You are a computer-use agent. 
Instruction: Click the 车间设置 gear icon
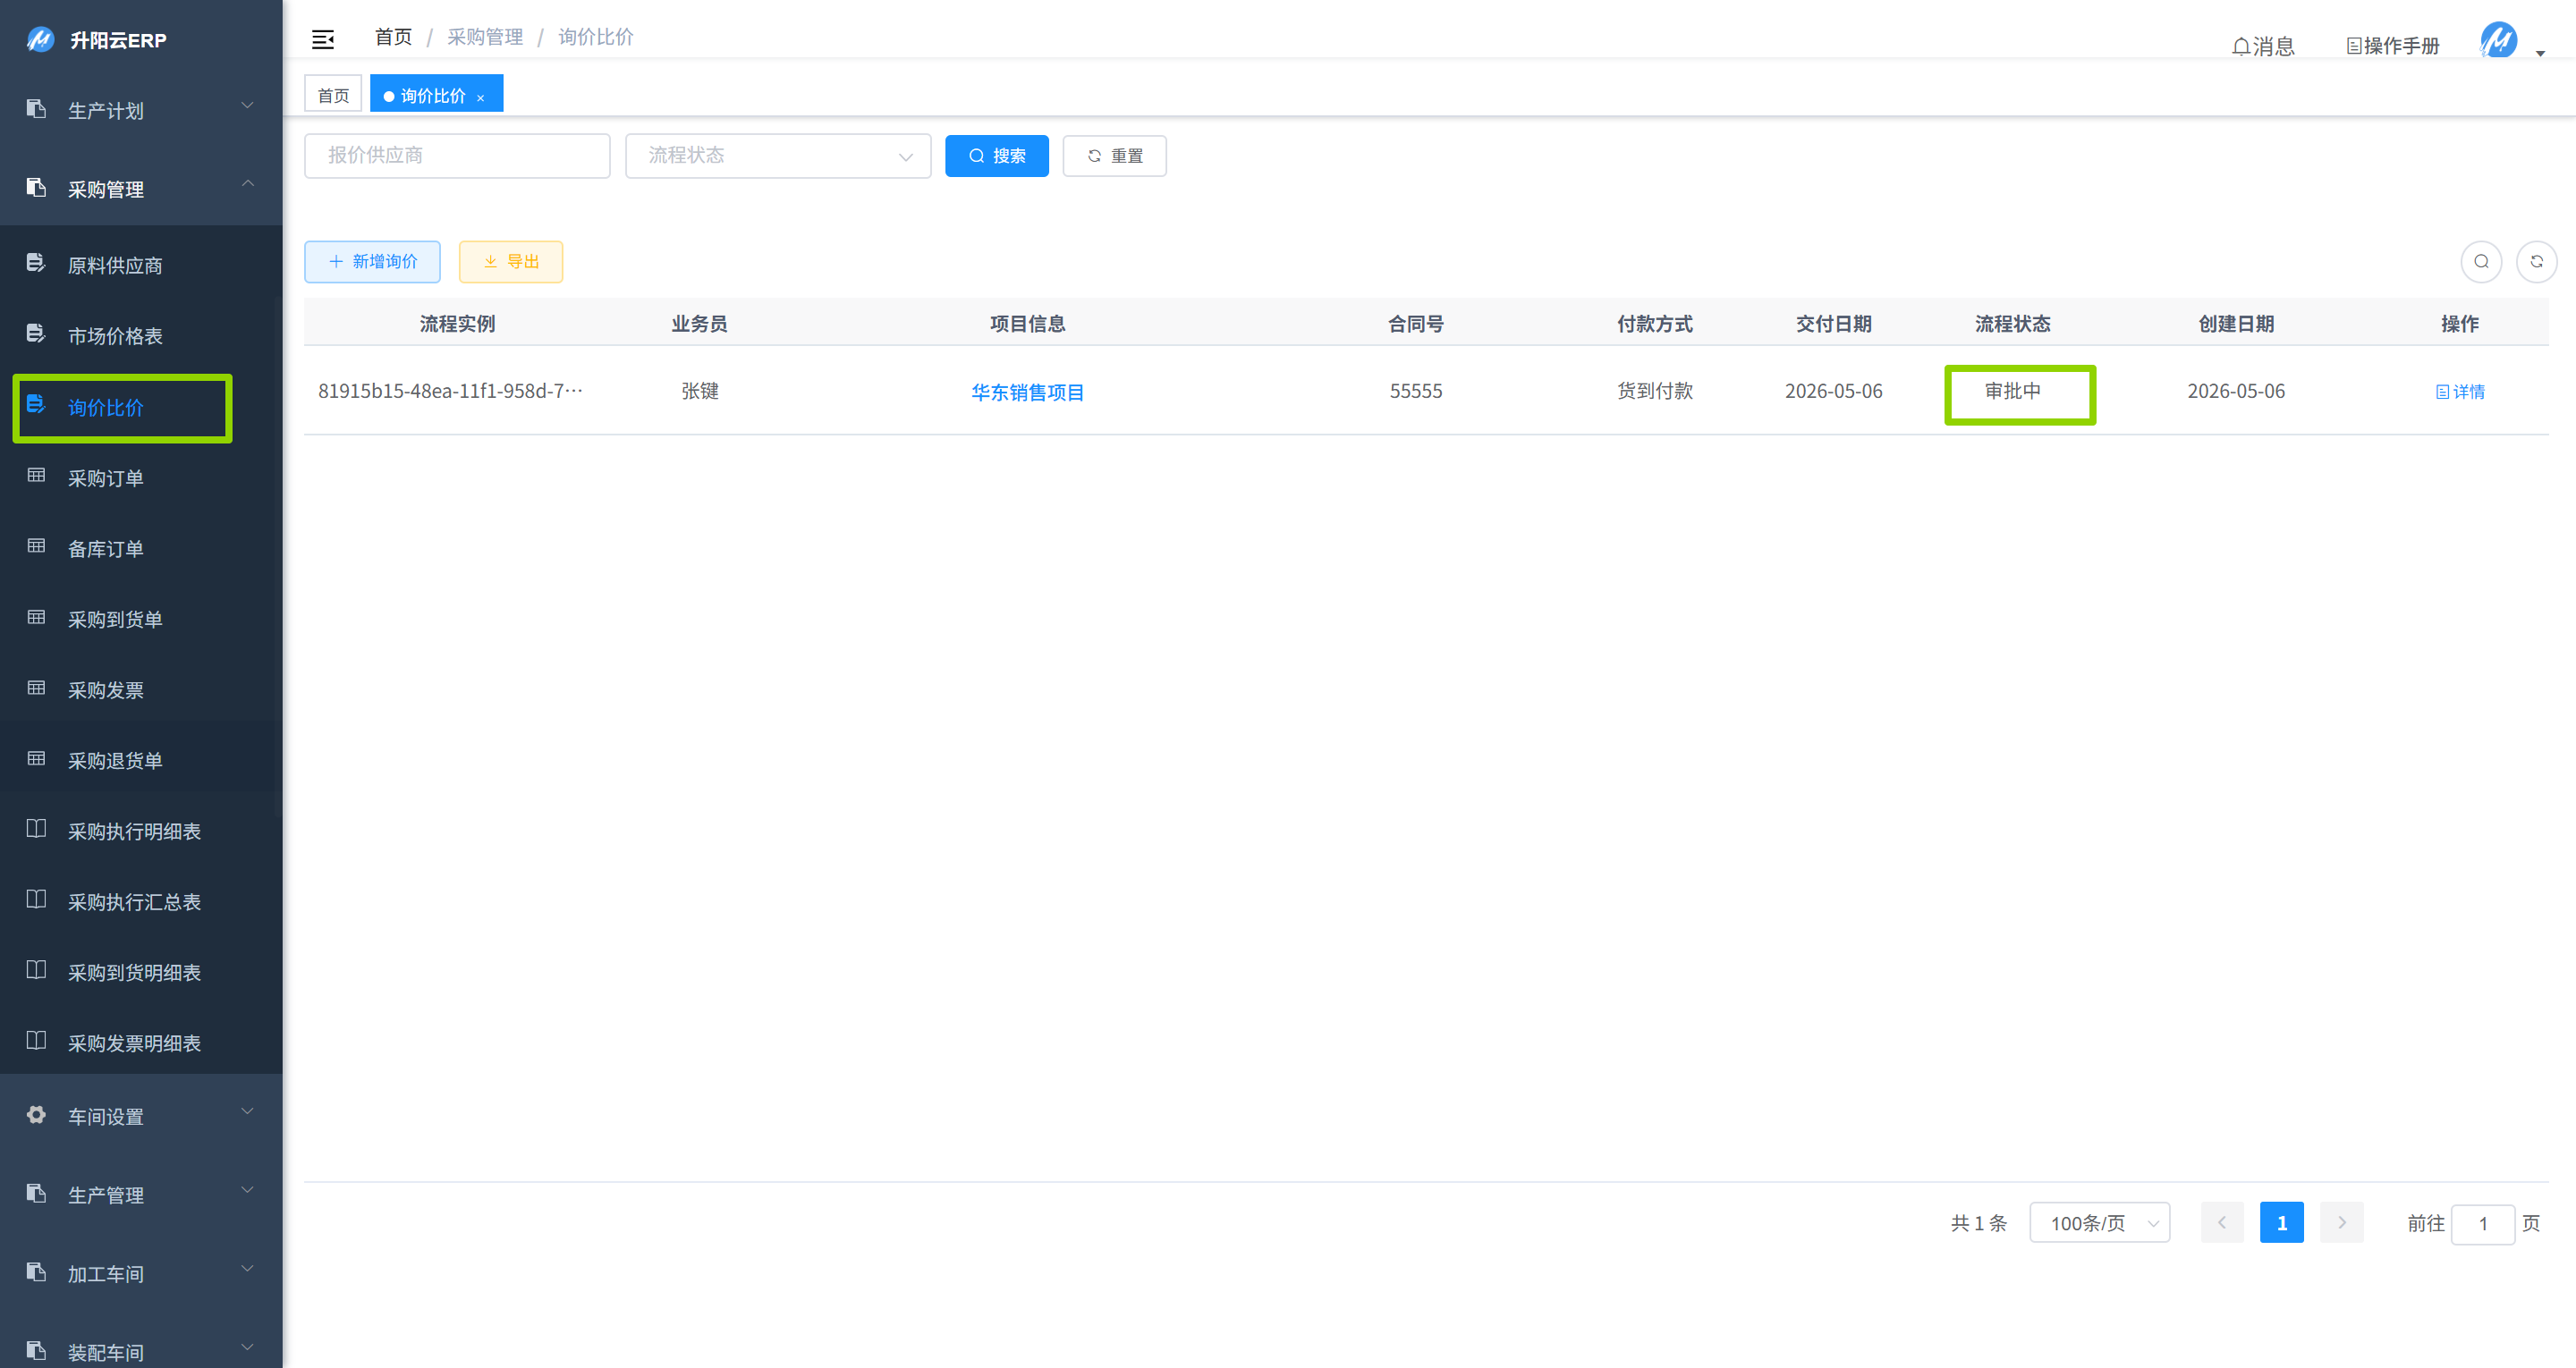(36, 1114)
